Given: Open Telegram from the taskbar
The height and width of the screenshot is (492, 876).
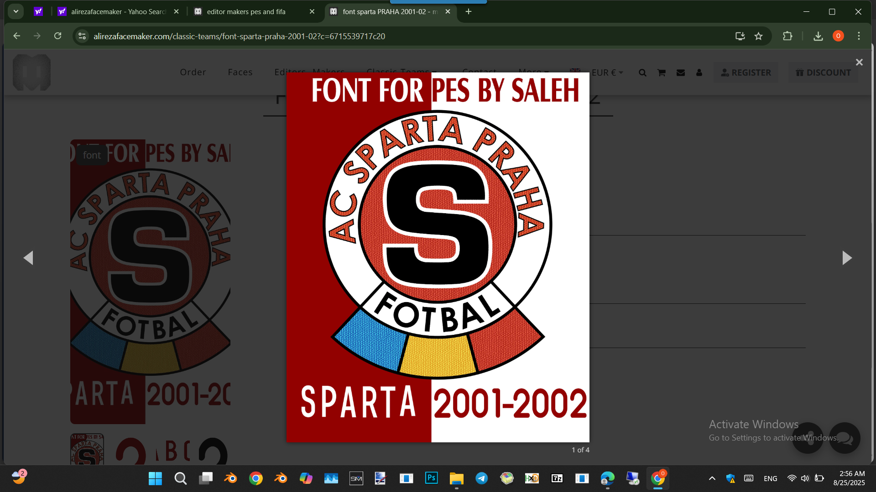Looking at the screenshot, I should click(x=481, y=478).
